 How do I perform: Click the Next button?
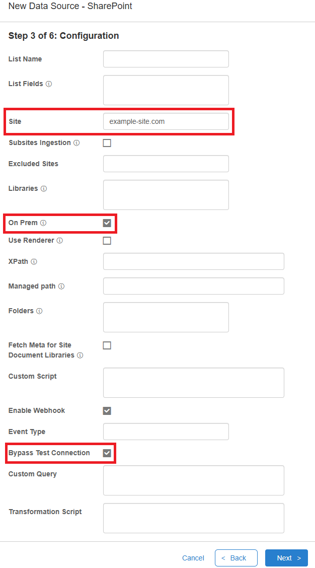[286, 558]
